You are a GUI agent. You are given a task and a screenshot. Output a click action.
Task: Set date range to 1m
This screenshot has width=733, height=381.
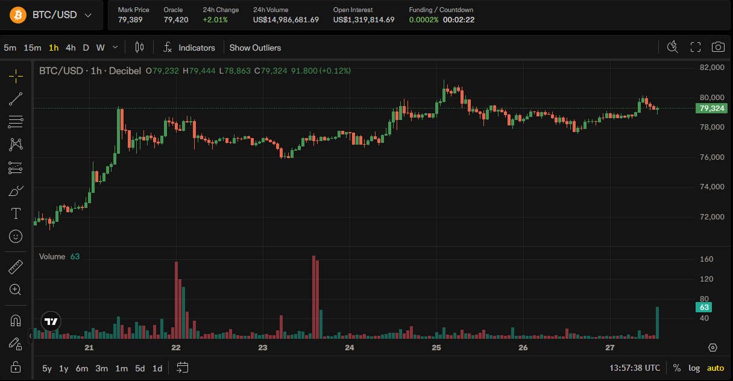click(121, 368)
